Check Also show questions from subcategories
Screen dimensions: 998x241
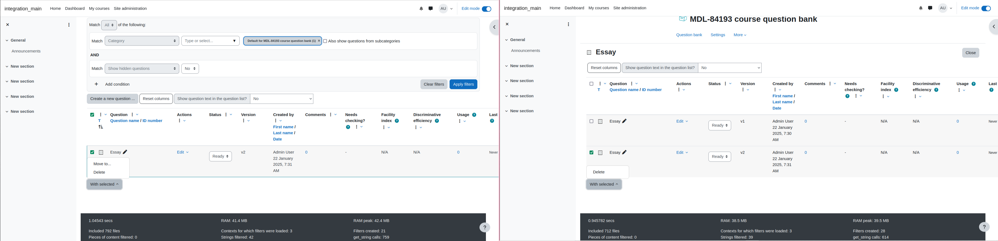(x=325, y=41)
